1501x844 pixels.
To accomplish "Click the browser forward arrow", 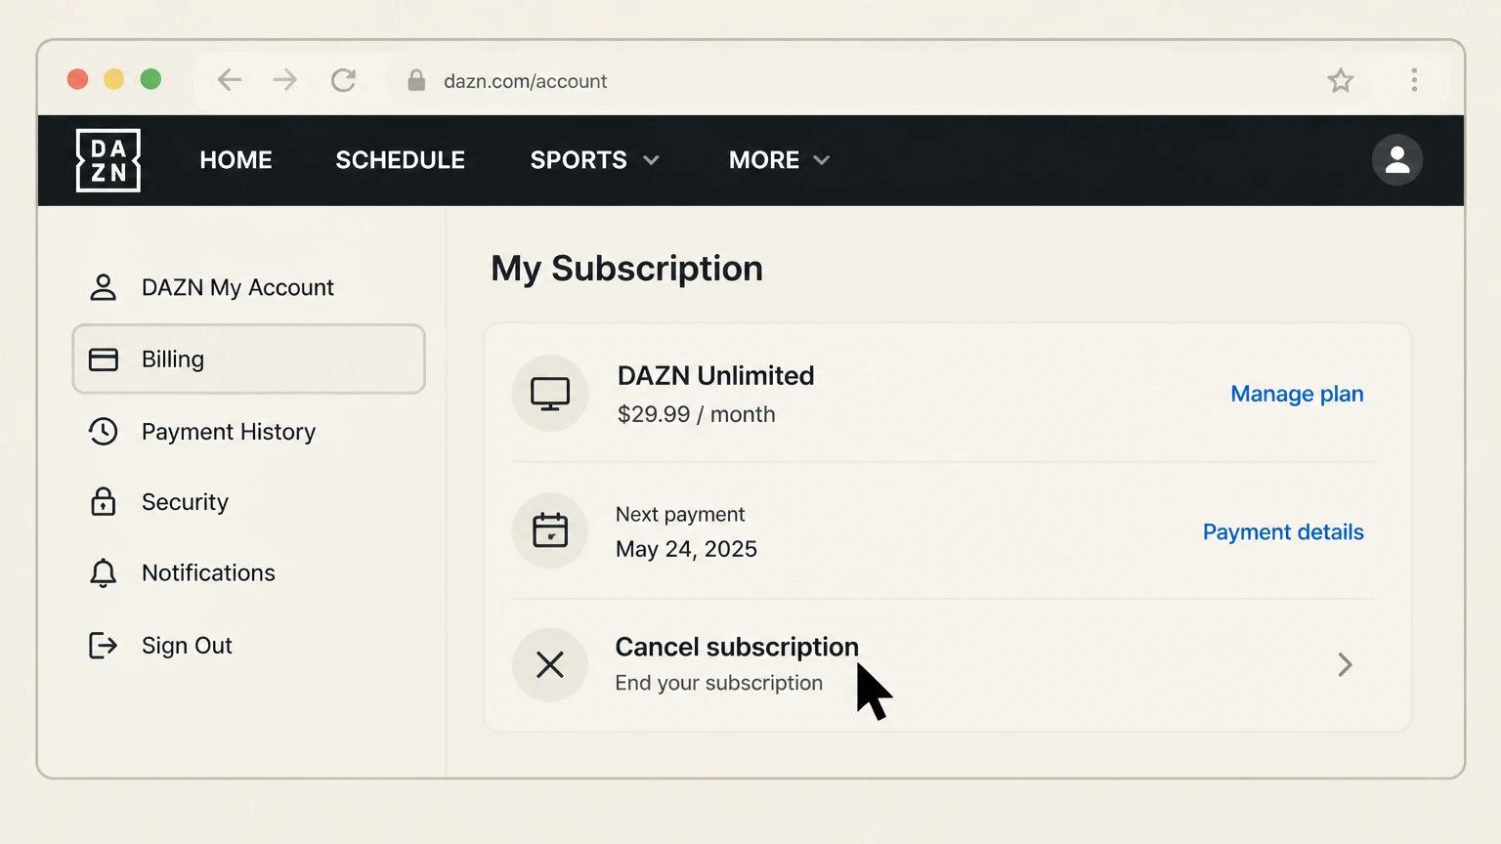I will [x=285, y=80].
